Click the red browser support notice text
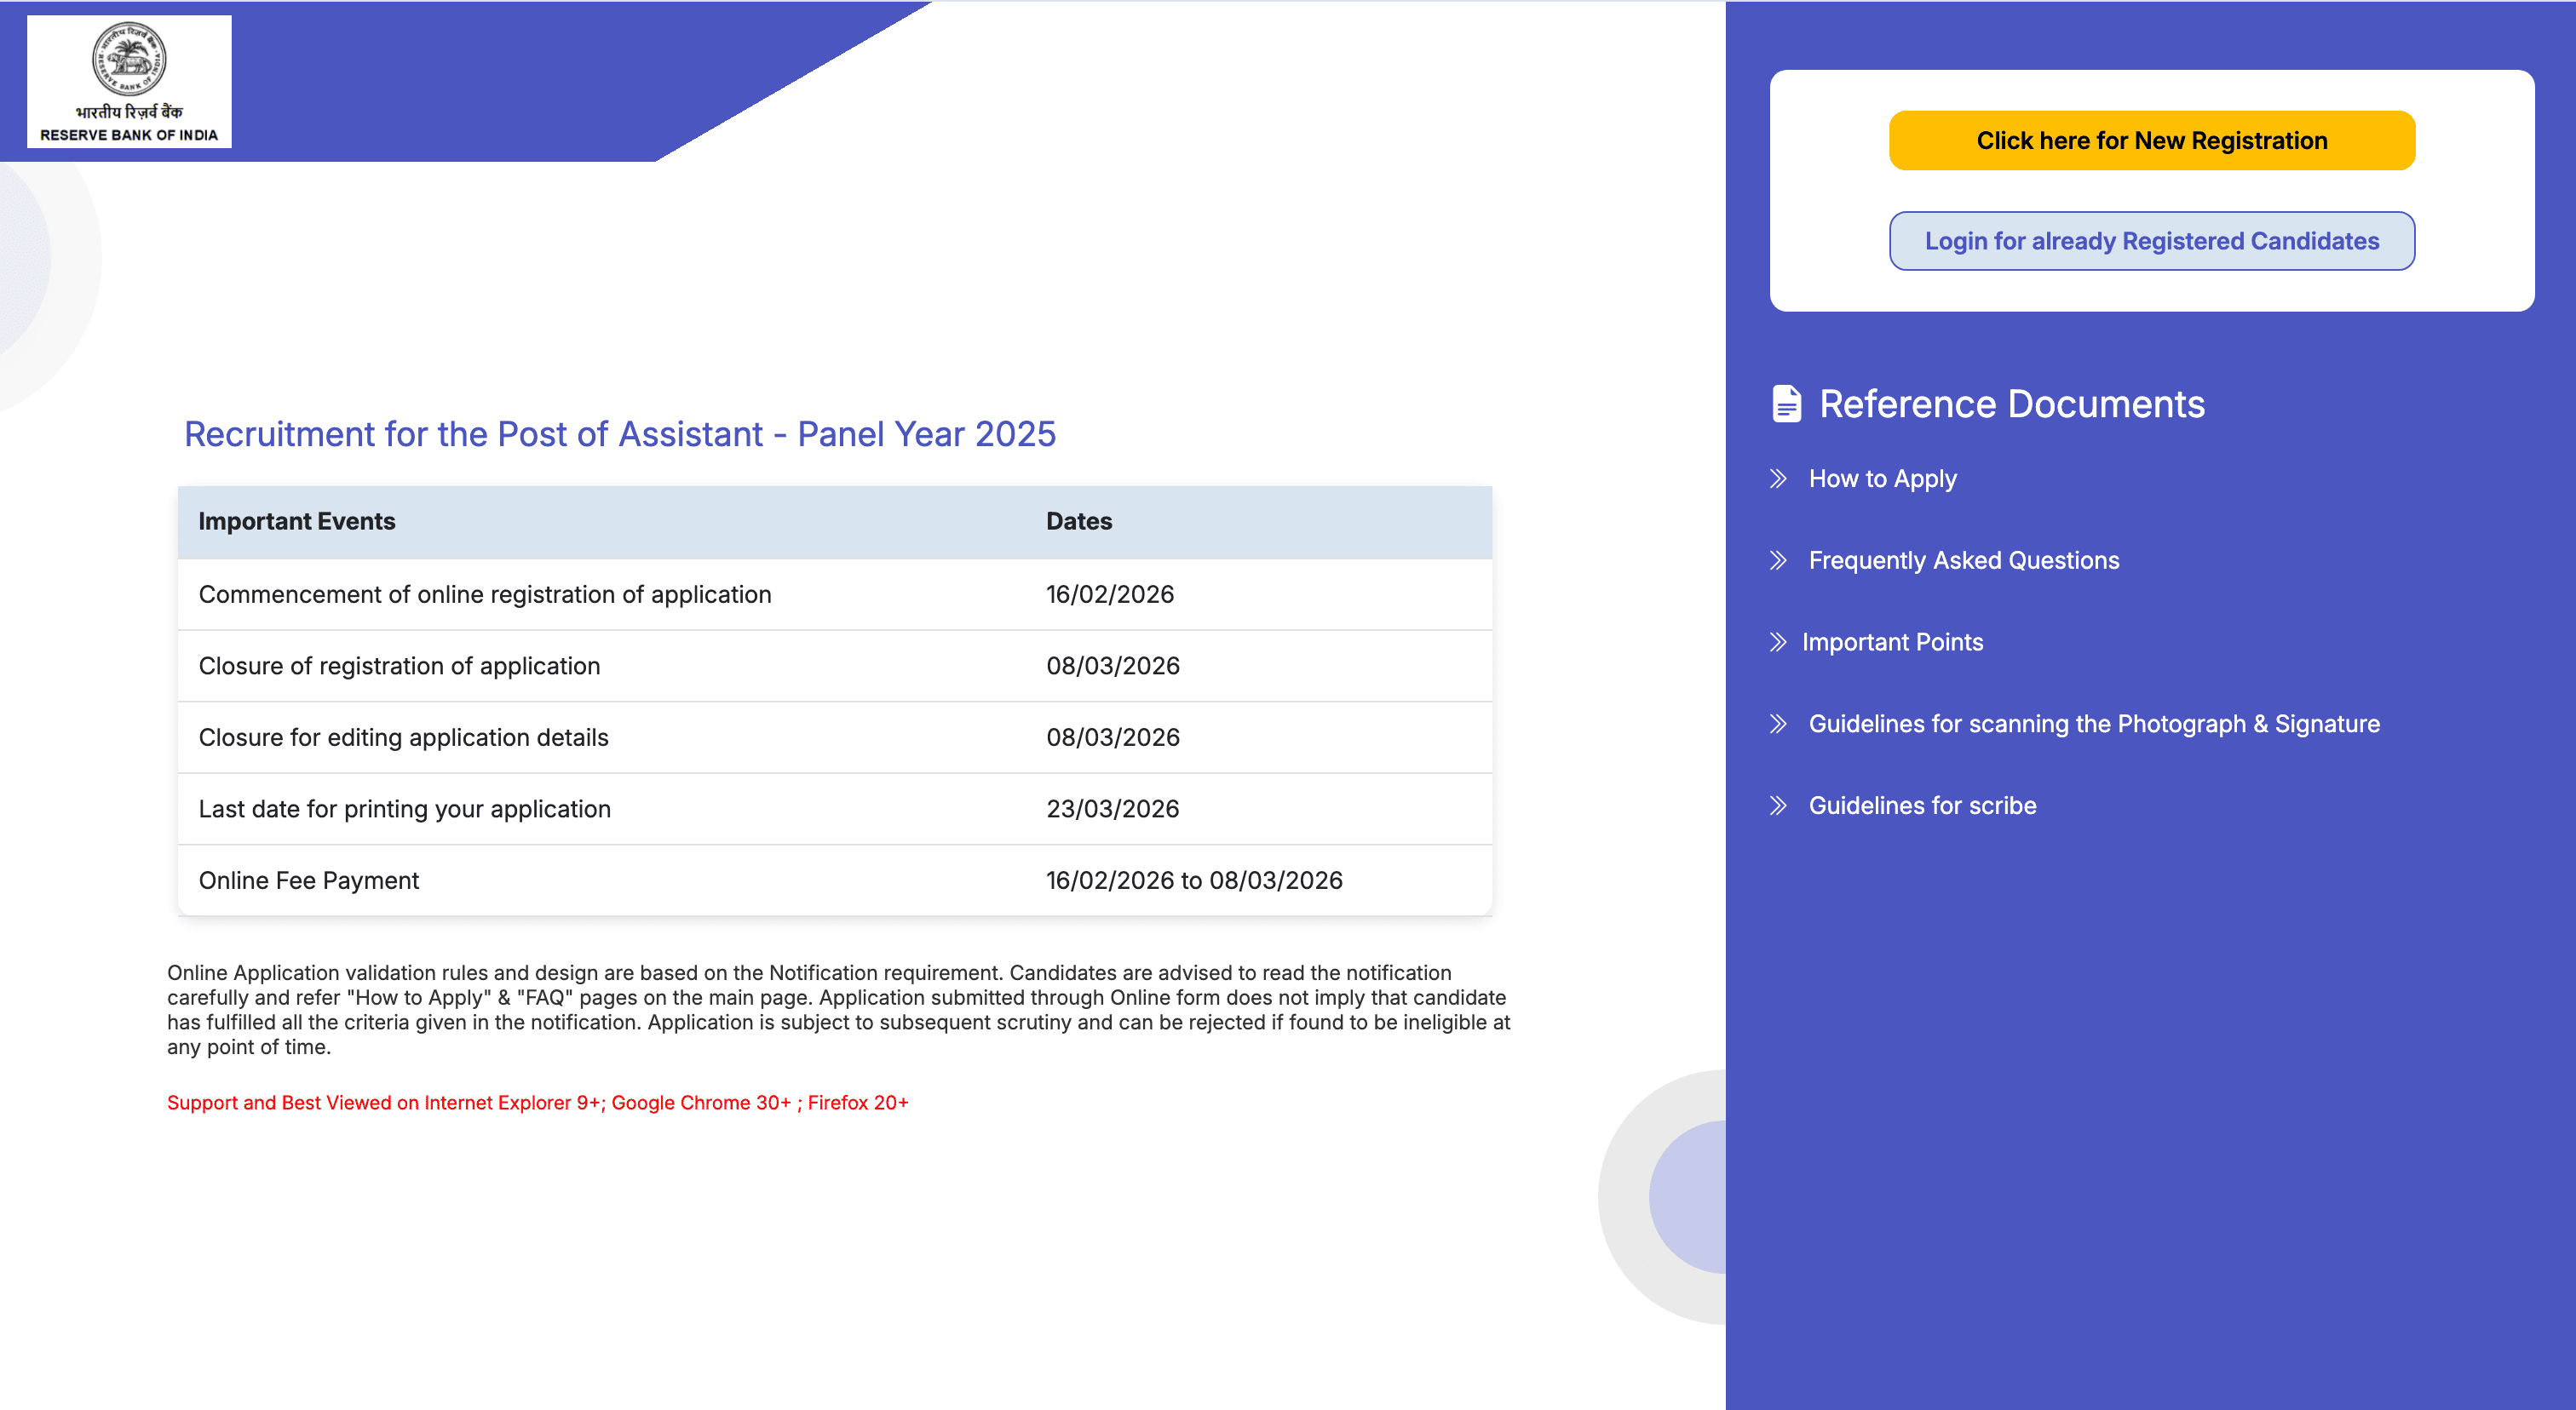Image resolution: width=2576 pixels, height=1410 pixels. click(x=538, y=1103)
